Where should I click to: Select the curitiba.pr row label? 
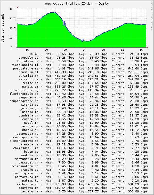(x=28, y=76)
